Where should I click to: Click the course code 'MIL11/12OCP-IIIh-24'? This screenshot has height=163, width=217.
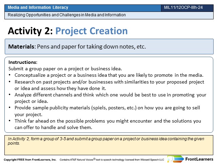point(183,7)
